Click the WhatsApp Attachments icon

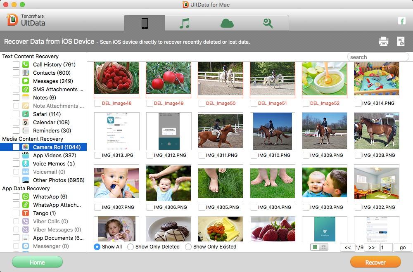(x=26, y=205)
